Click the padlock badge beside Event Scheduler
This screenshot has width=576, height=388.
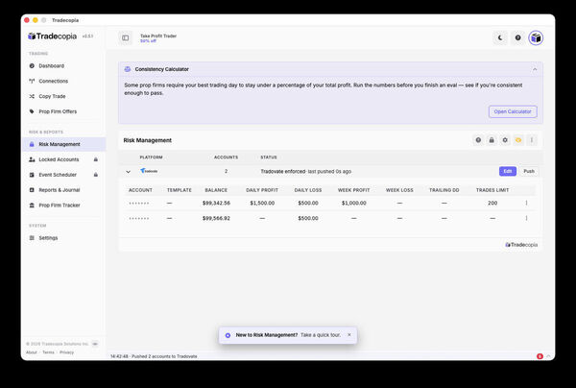point(95,175)
